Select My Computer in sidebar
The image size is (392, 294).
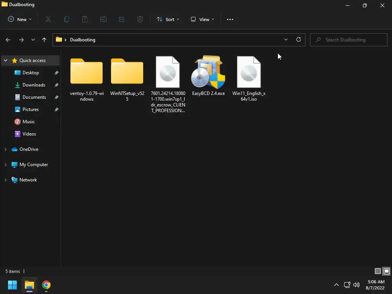pyautogui.click(x=34, y=165)
